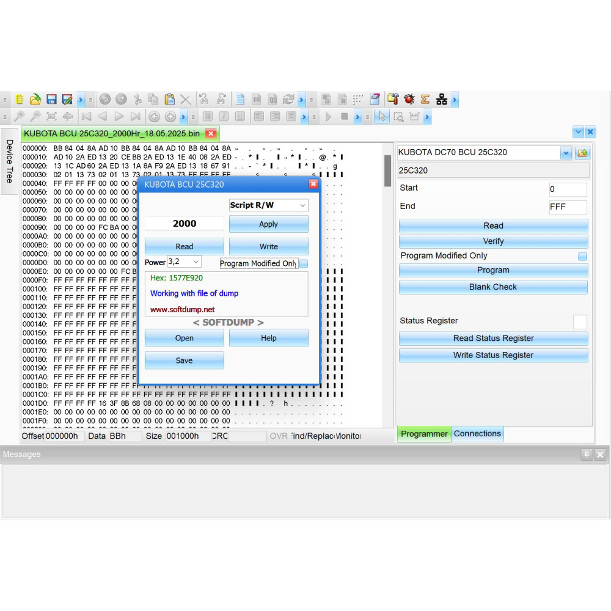Viewport: 611px width, 611px height.
Task: Toggle underline U formatting button
Action: [x=240, y=116]
